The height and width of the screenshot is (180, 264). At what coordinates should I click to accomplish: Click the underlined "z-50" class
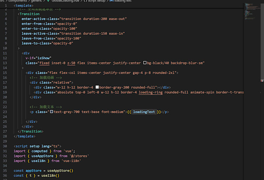pyautogui.click(x=71, y=63)
